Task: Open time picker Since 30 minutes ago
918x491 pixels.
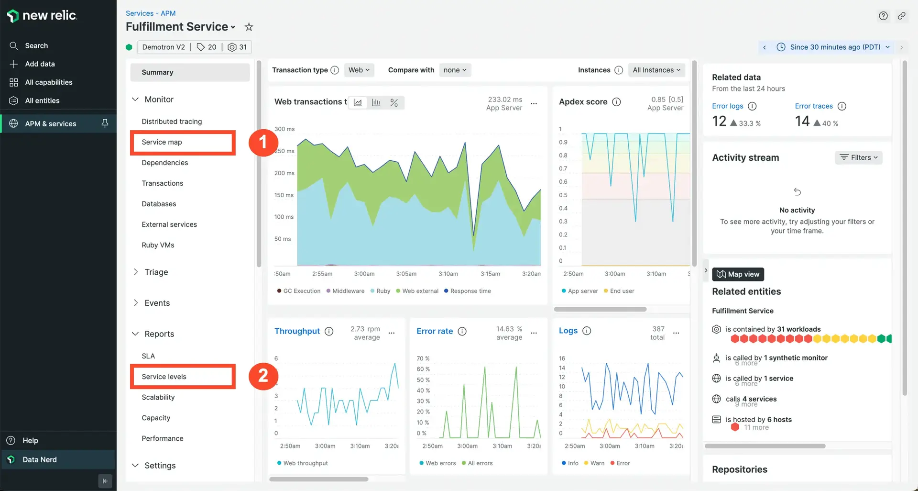Action: (833, 47)
